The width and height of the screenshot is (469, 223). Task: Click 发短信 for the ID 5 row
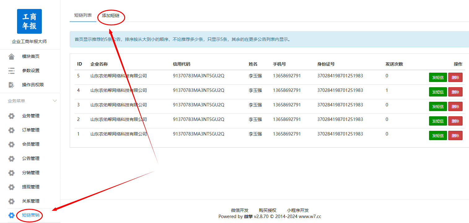(x=438, y=77)
